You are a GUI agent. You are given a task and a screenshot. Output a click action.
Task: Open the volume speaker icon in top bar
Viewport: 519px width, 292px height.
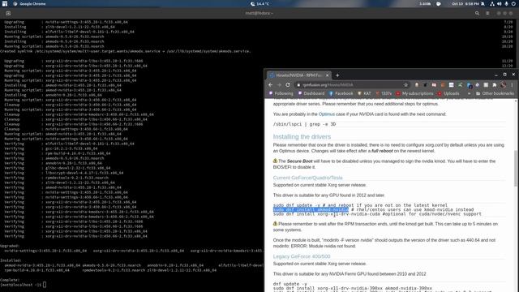(500, 3)
